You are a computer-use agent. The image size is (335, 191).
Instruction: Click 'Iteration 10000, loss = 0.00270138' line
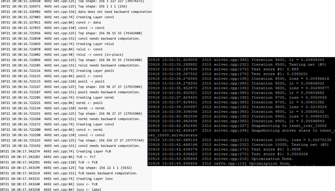pyautogui.click(x=240, y=140)
